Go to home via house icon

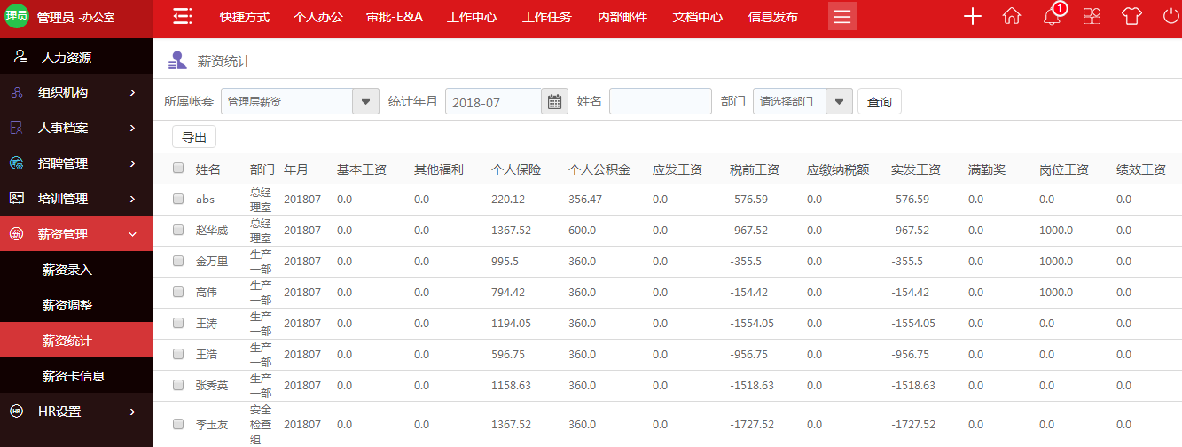1012,17
